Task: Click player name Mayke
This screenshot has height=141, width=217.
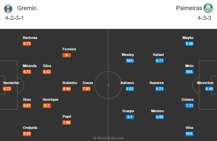Action: click(x=188, y=38)
